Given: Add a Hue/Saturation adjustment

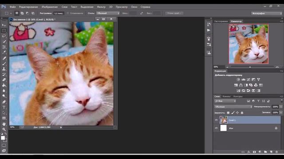Looking at the screenshot, I should [x=236, y=85].
